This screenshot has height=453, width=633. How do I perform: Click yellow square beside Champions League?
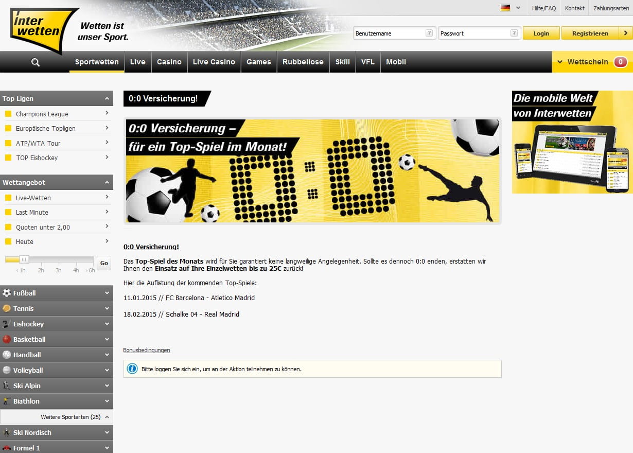click(8, 114)
